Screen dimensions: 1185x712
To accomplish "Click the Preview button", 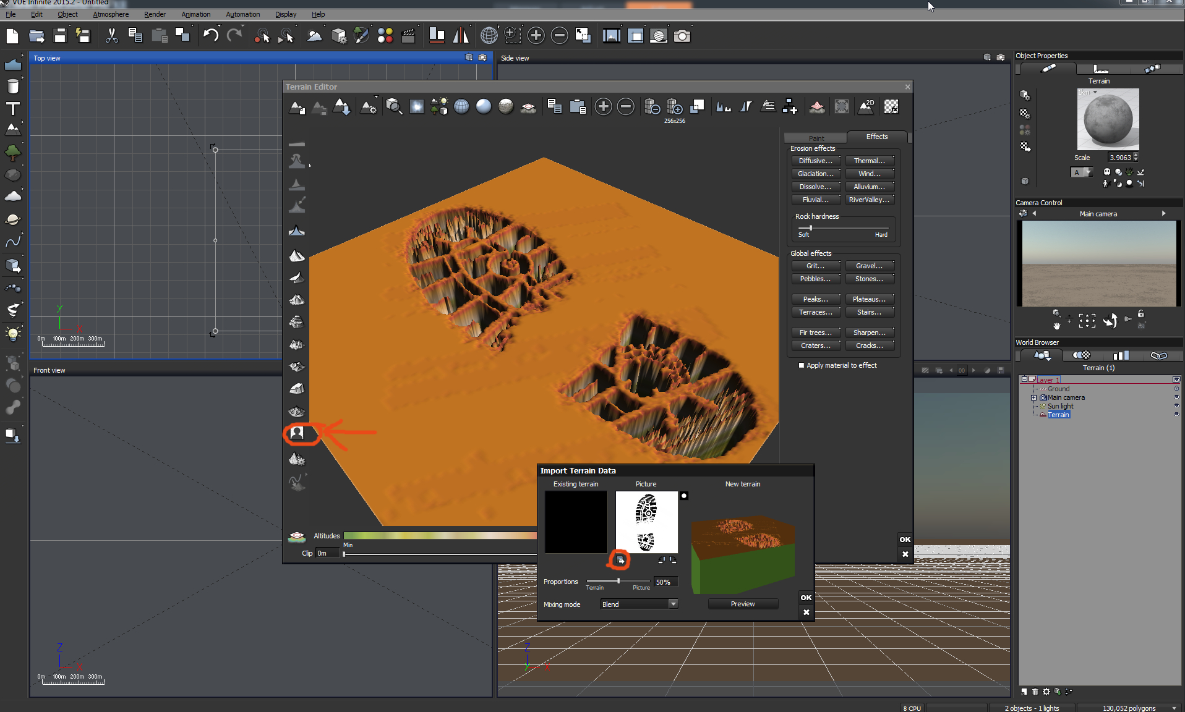I will pos(742,604).
